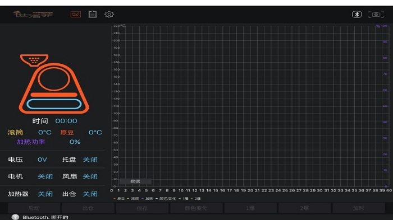Click the 数据 data label on chart

(x=135, y=181)
